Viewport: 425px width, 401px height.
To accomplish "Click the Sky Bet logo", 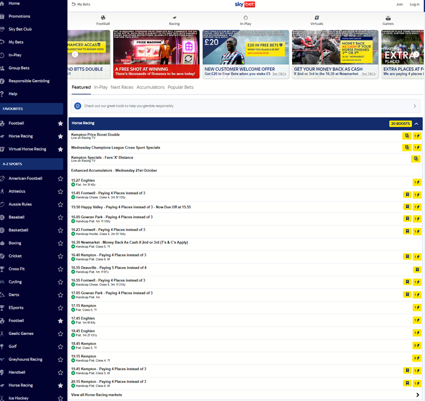I will (245, 4).
